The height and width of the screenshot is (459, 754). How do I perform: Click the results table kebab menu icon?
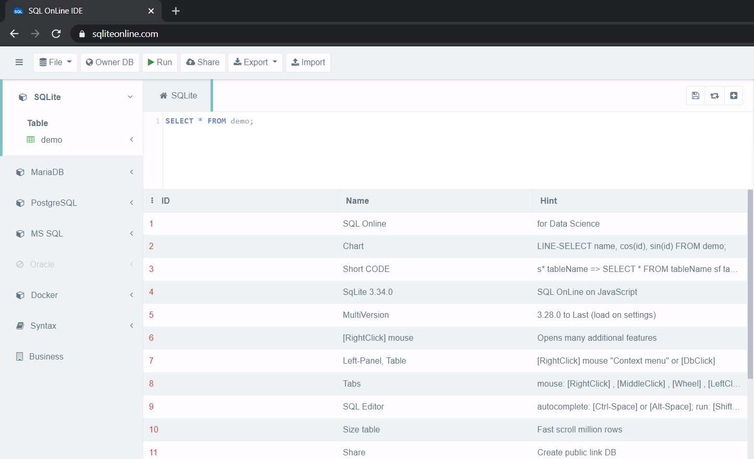pos(152,201)
